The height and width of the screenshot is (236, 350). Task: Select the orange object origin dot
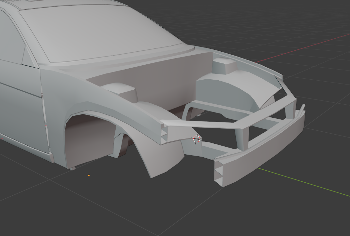[89, 176]
